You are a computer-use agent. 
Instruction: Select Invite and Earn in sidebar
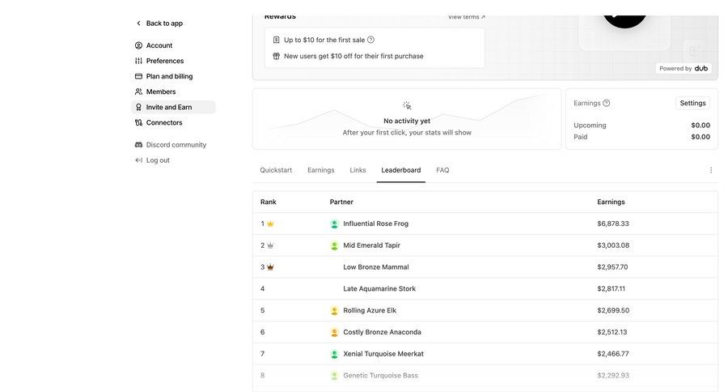173,107
